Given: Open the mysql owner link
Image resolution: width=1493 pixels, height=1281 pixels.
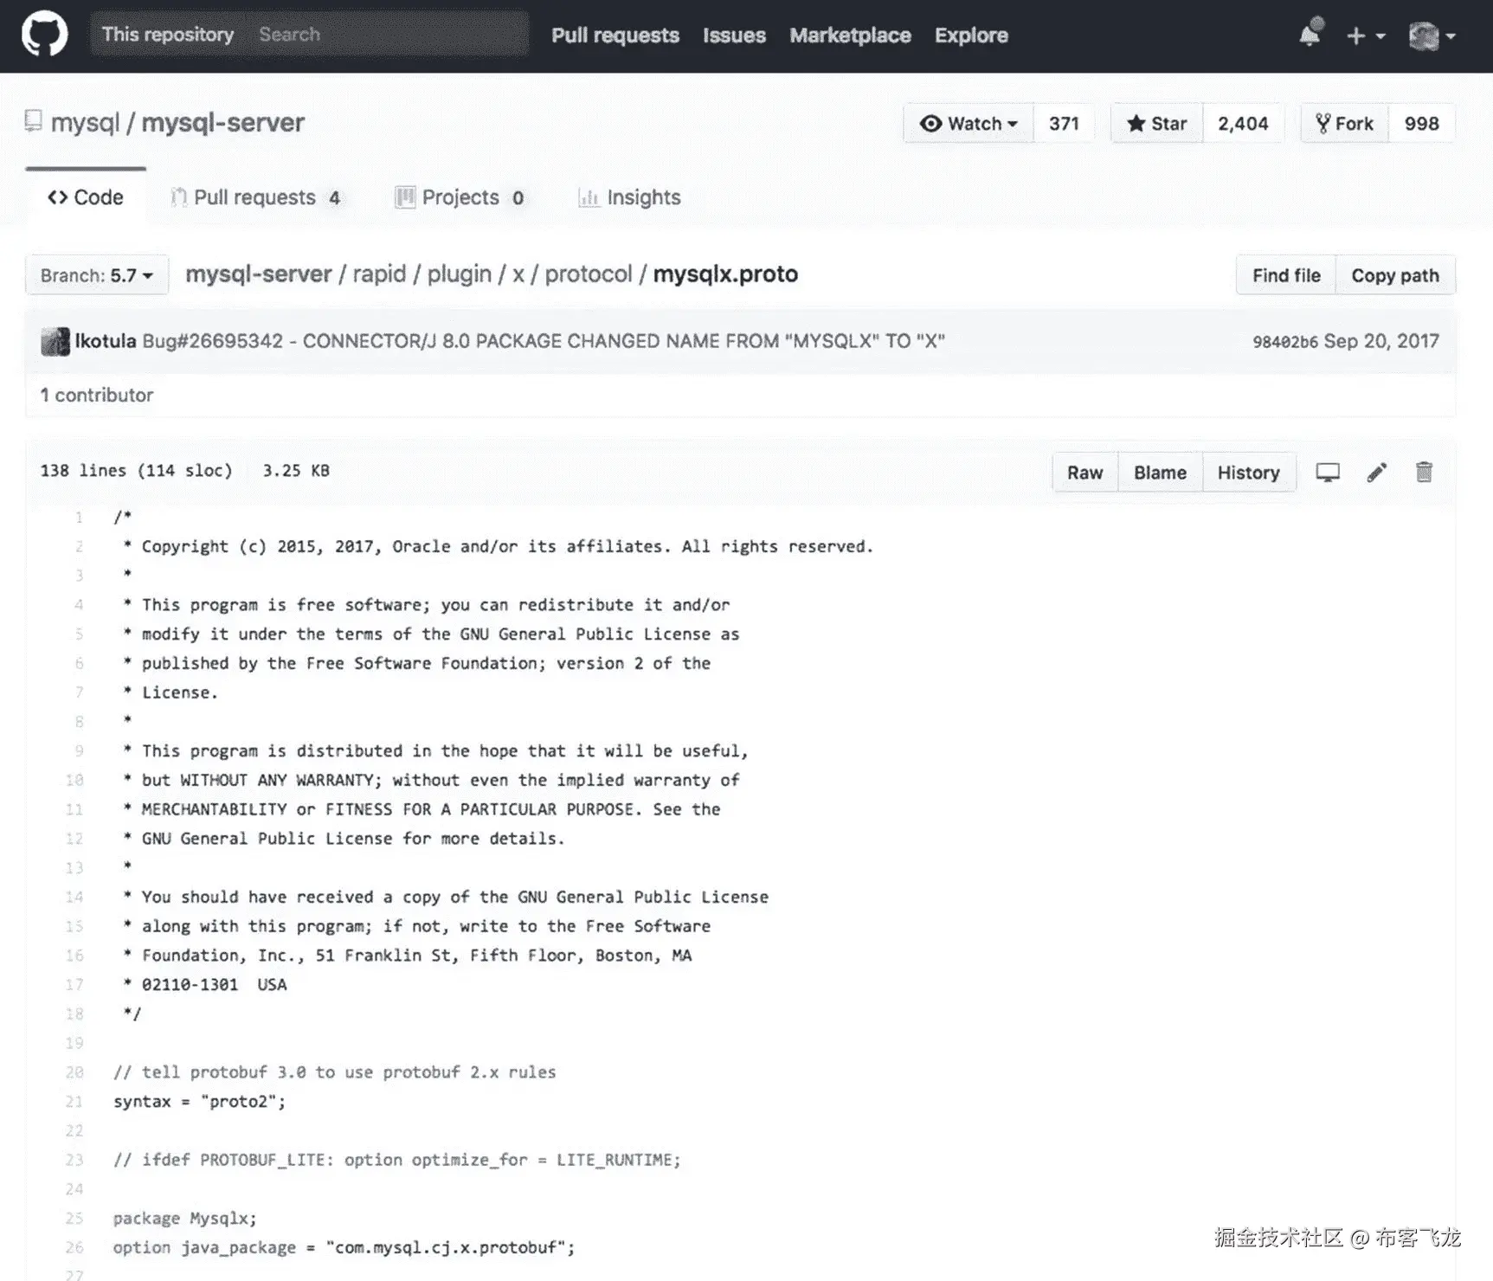Looking at the screenshot, I should click(x=85, y=123).
